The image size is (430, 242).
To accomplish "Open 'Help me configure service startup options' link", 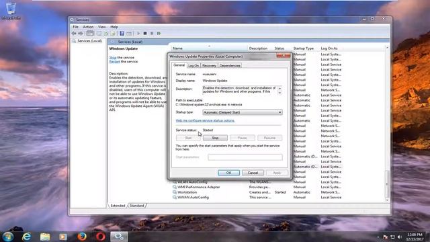I will pos(206,120).
